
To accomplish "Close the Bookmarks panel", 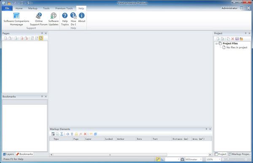I will pos(46,96).
